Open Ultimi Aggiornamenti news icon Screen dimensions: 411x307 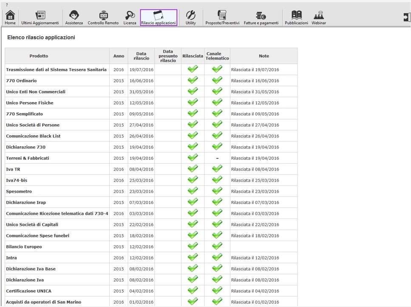click(x=40, y=17)
